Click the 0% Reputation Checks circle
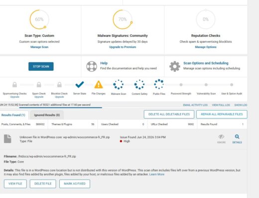Screen dimensions: 259x198 click(x=206, y=19)
